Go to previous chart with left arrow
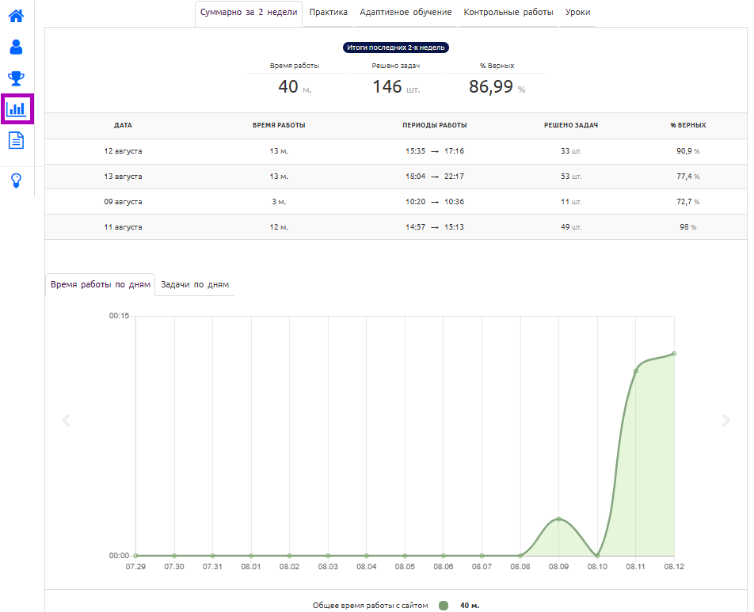 click(67, 420)
